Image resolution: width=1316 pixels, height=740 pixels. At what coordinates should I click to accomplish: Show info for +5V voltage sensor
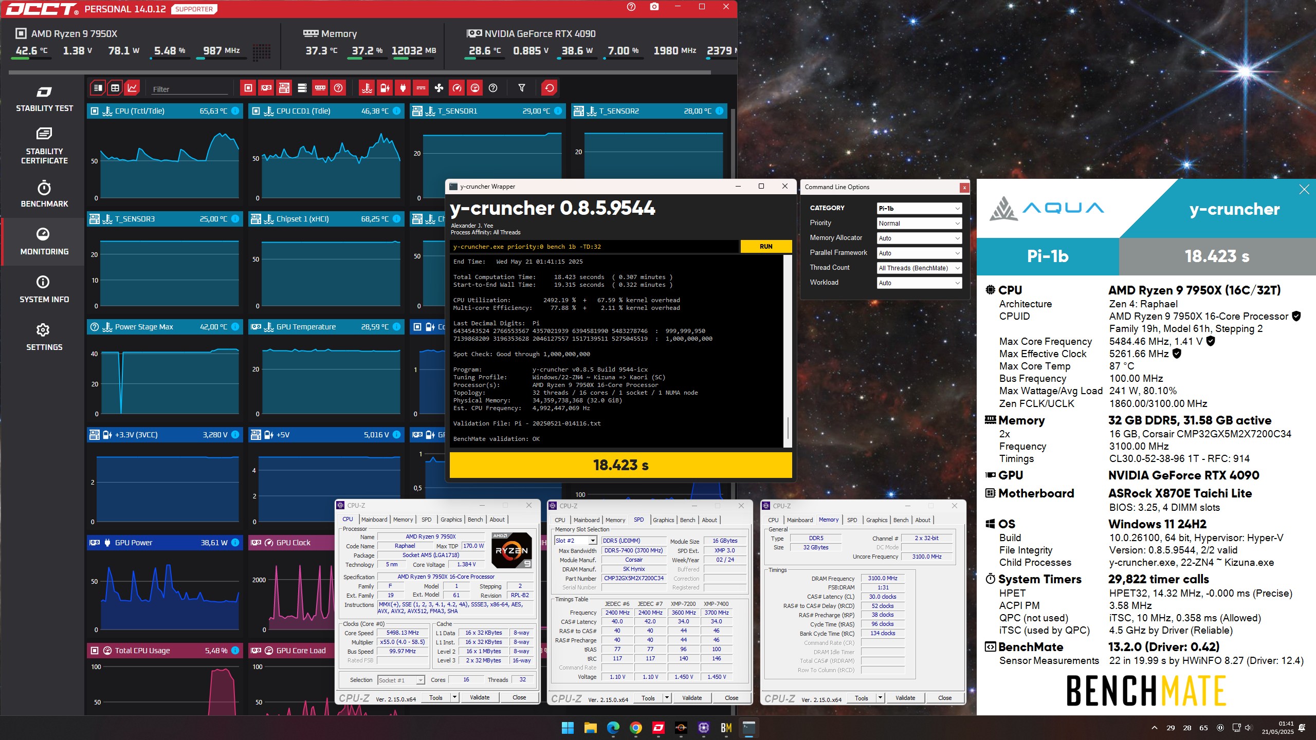click(396, 435)
